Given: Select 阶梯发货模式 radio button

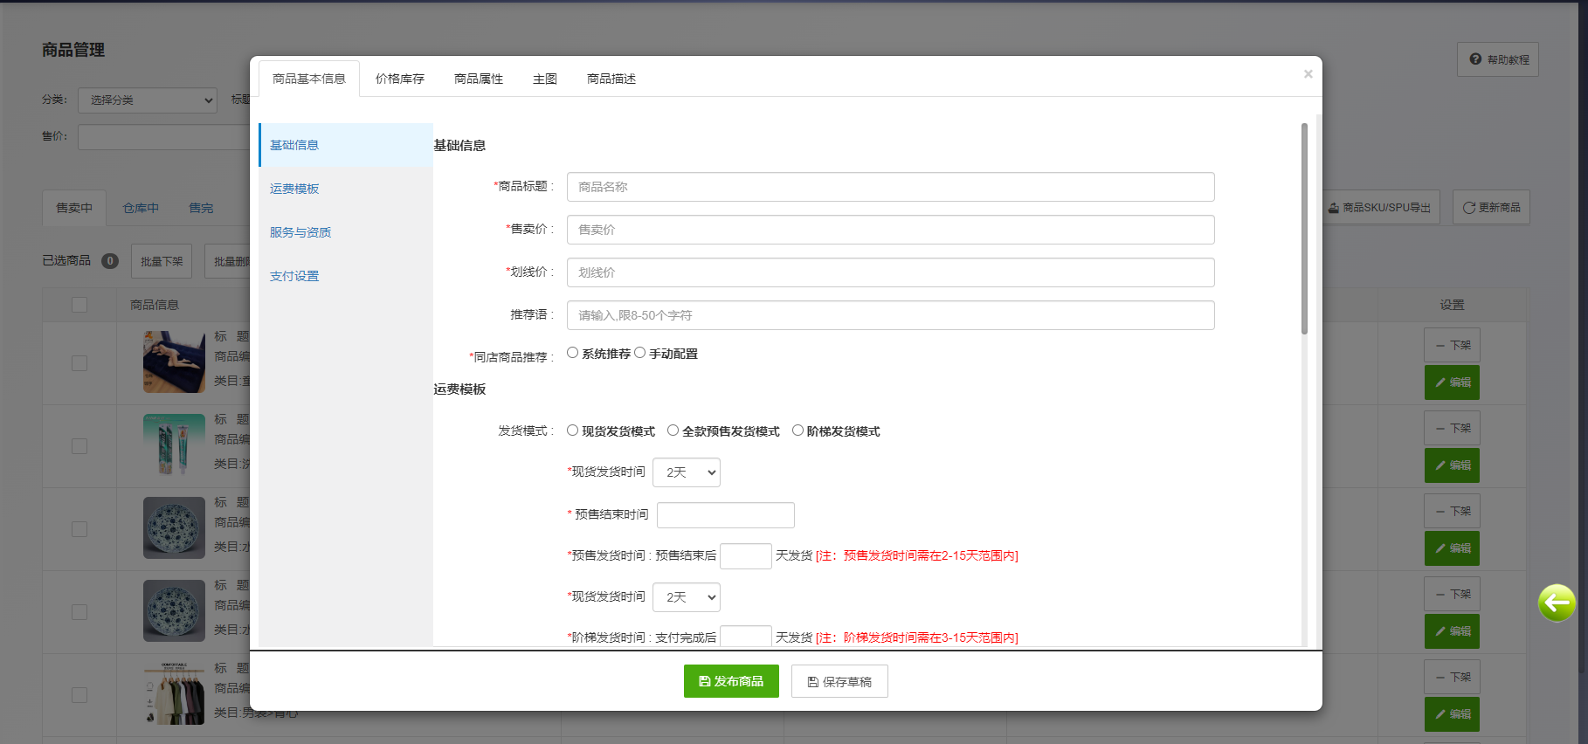Looking at the screenshot, I should [x=797, y=431].
